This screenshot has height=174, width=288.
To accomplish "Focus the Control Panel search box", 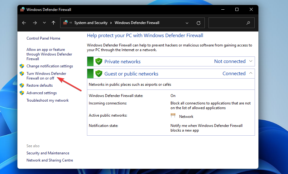I will (x=231, y=23).
